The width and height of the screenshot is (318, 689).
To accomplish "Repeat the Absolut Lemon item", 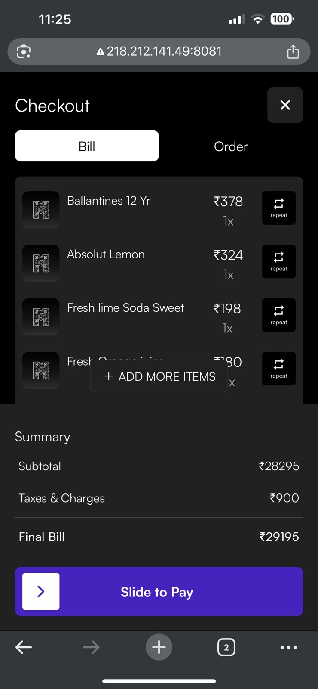I will tap(278, 261).
